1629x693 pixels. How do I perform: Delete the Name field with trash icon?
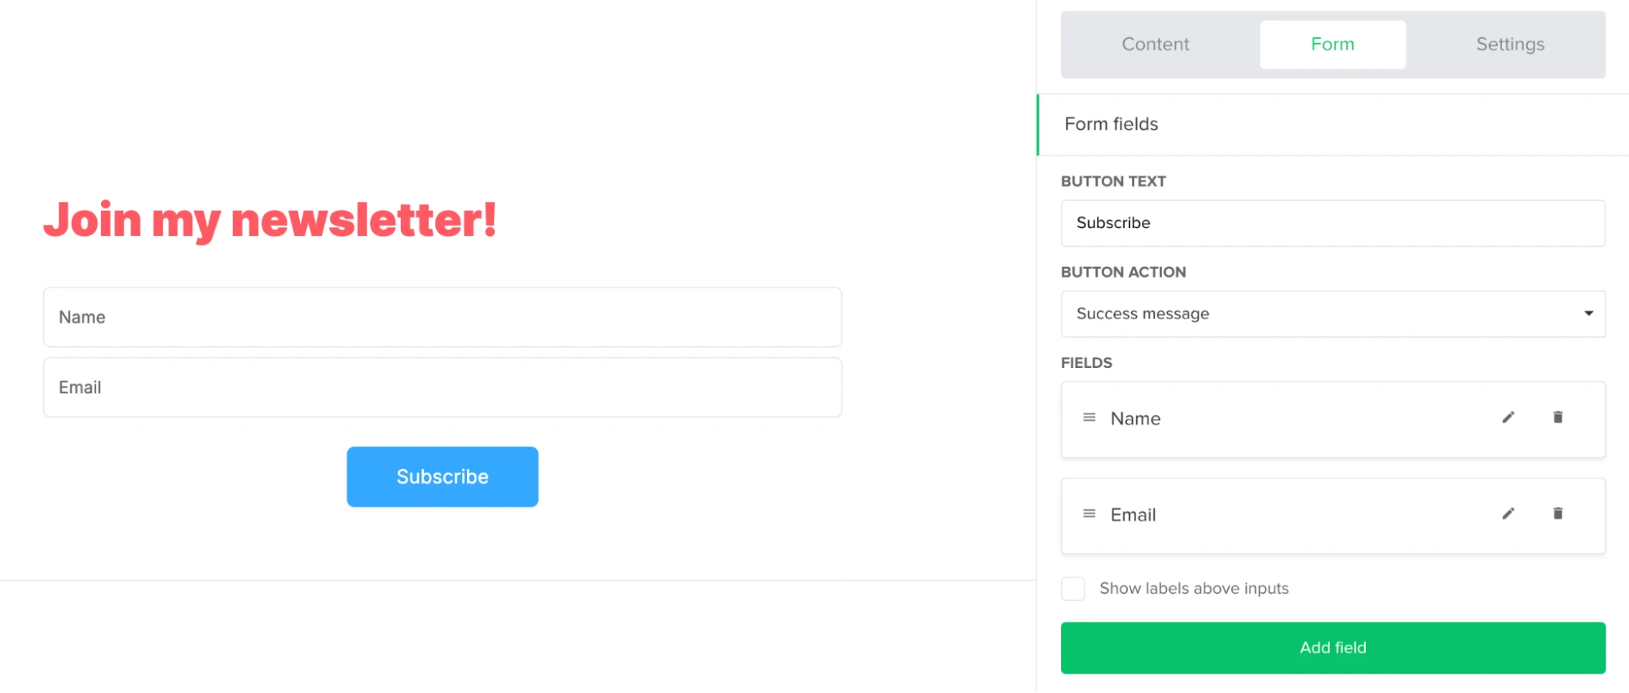pyautogui.click(x=1557, y=418)
